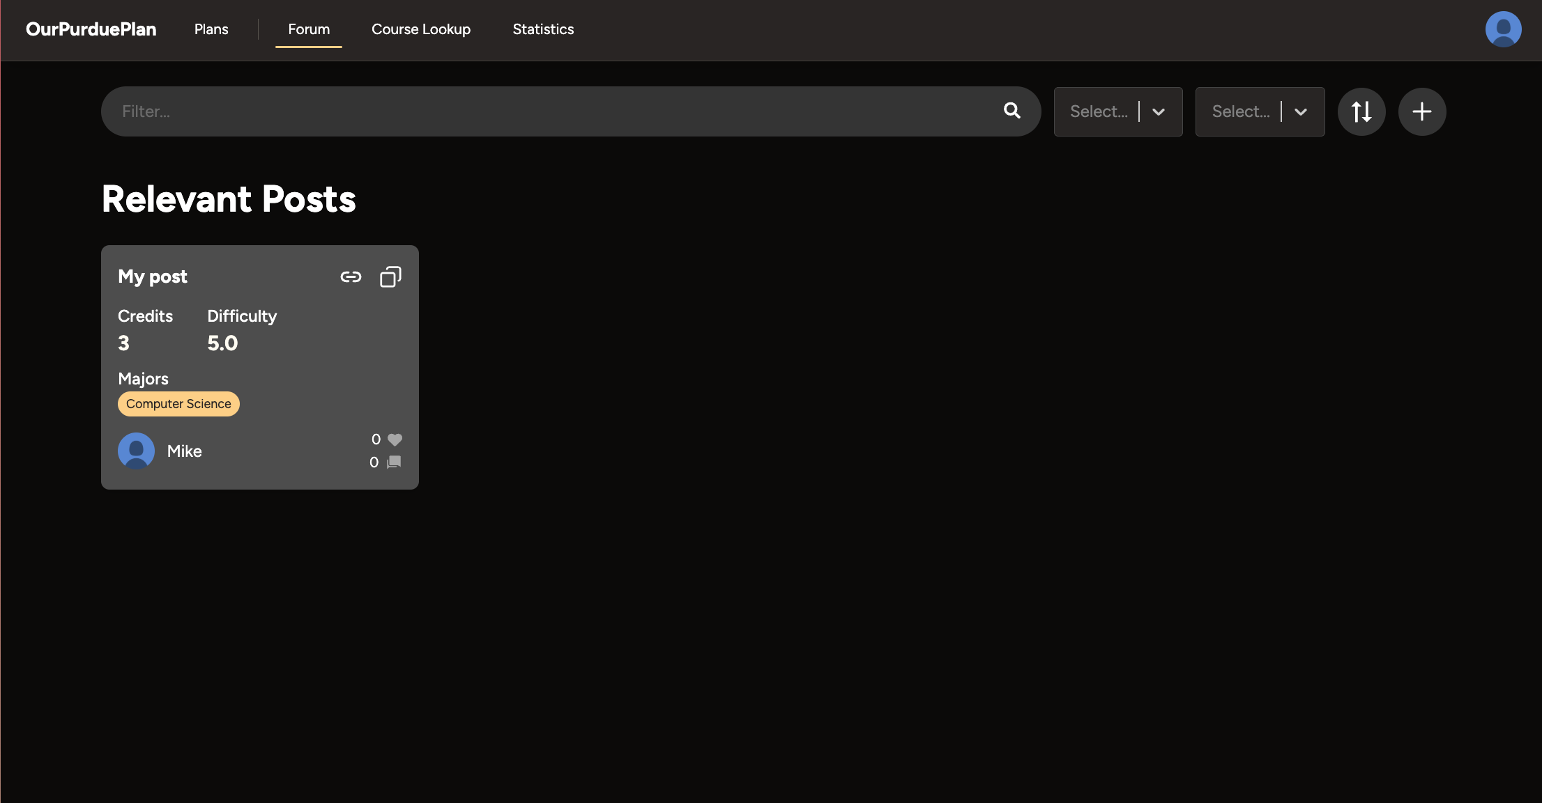Open the Statistics tab
1542x803 pixels.
[543, 29]
